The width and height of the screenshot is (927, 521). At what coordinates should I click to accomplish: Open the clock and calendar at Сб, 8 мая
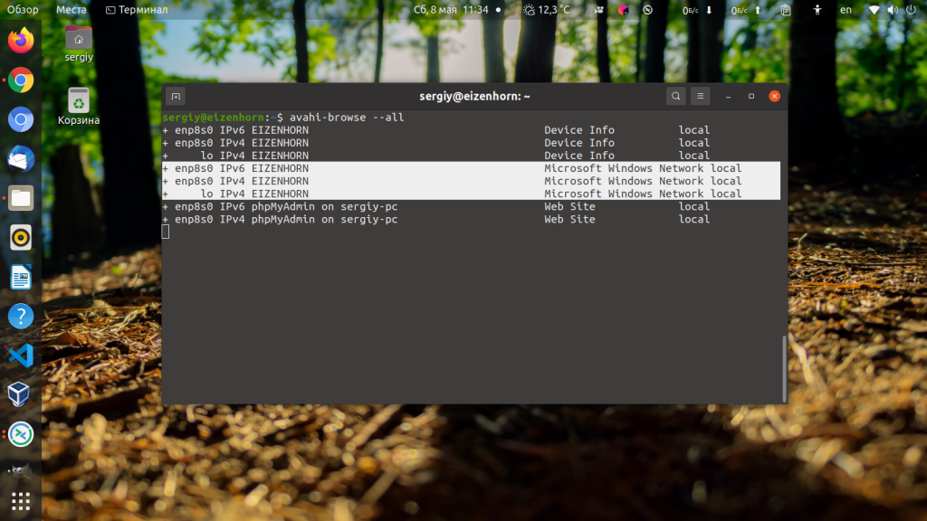coord(451,9)
